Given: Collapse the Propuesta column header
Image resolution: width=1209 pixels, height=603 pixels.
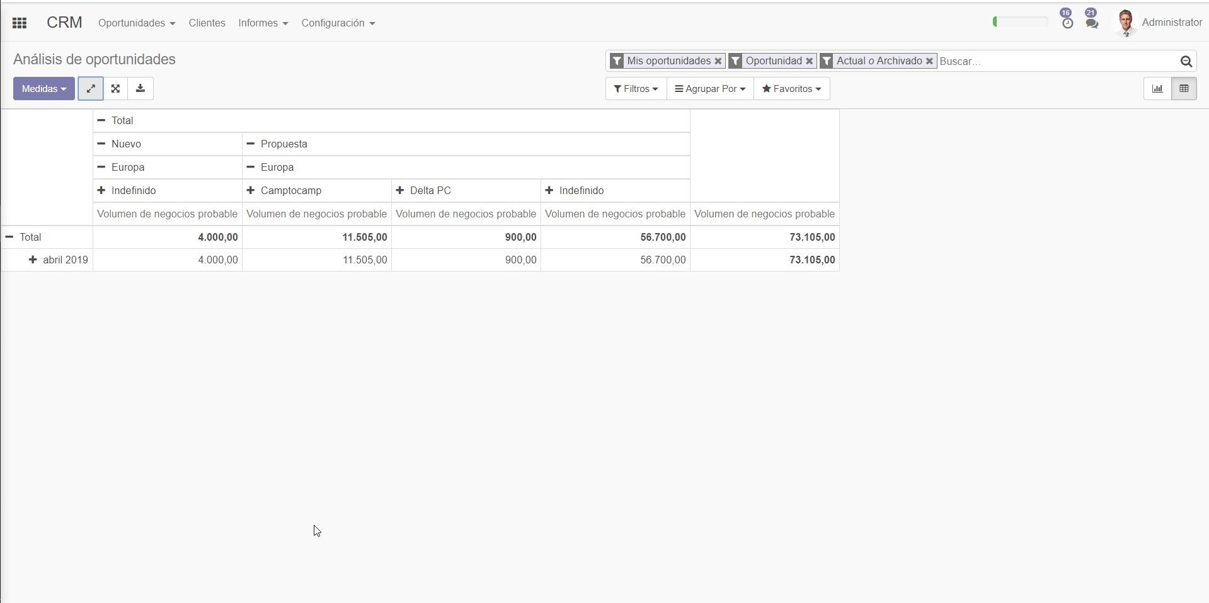Looking at the screenshot, I should [277, 144].
